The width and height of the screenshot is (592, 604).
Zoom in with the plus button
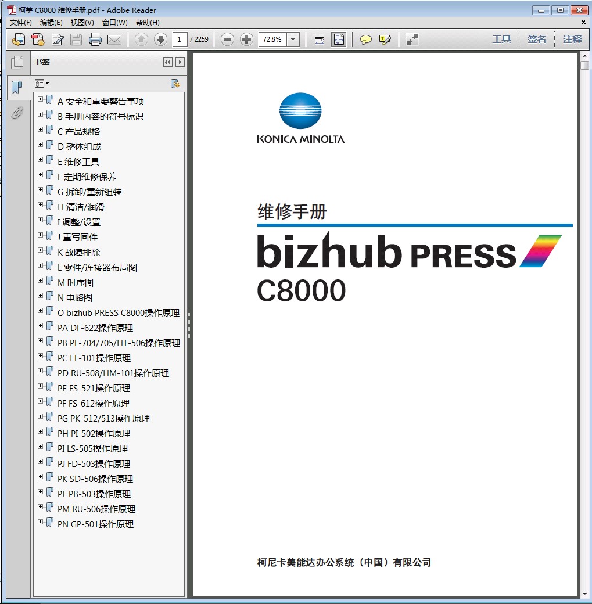click(246, 39)
